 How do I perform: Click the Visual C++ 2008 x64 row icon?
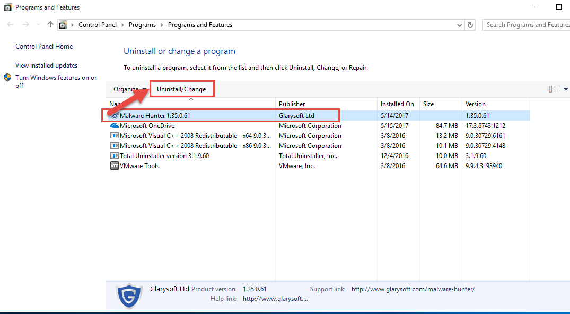click(x=114, y=136)
